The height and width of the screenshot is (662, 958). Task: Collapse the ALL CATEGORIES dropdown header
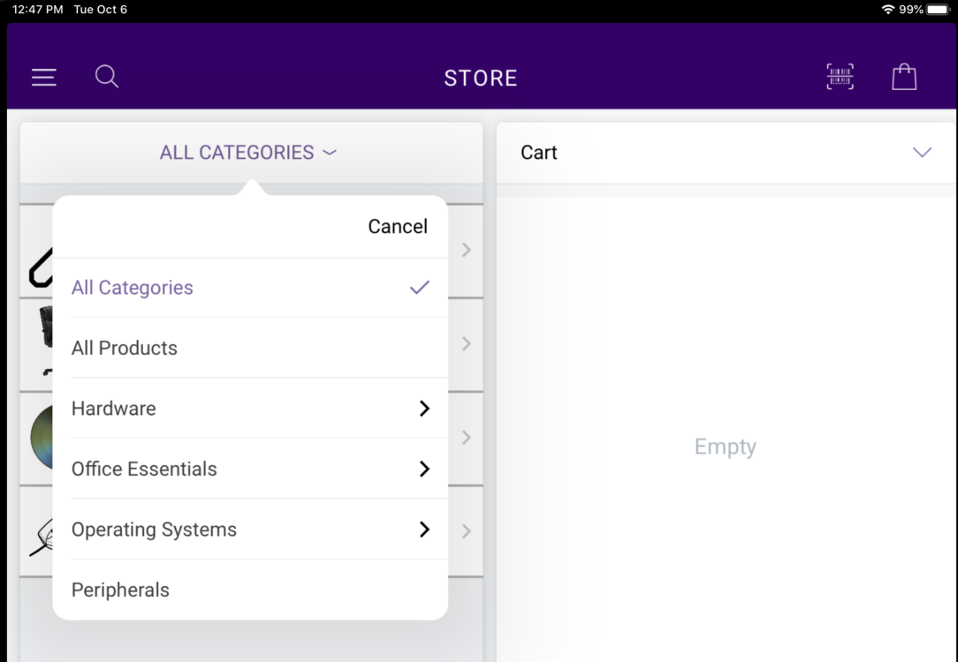tap(248, 153)
